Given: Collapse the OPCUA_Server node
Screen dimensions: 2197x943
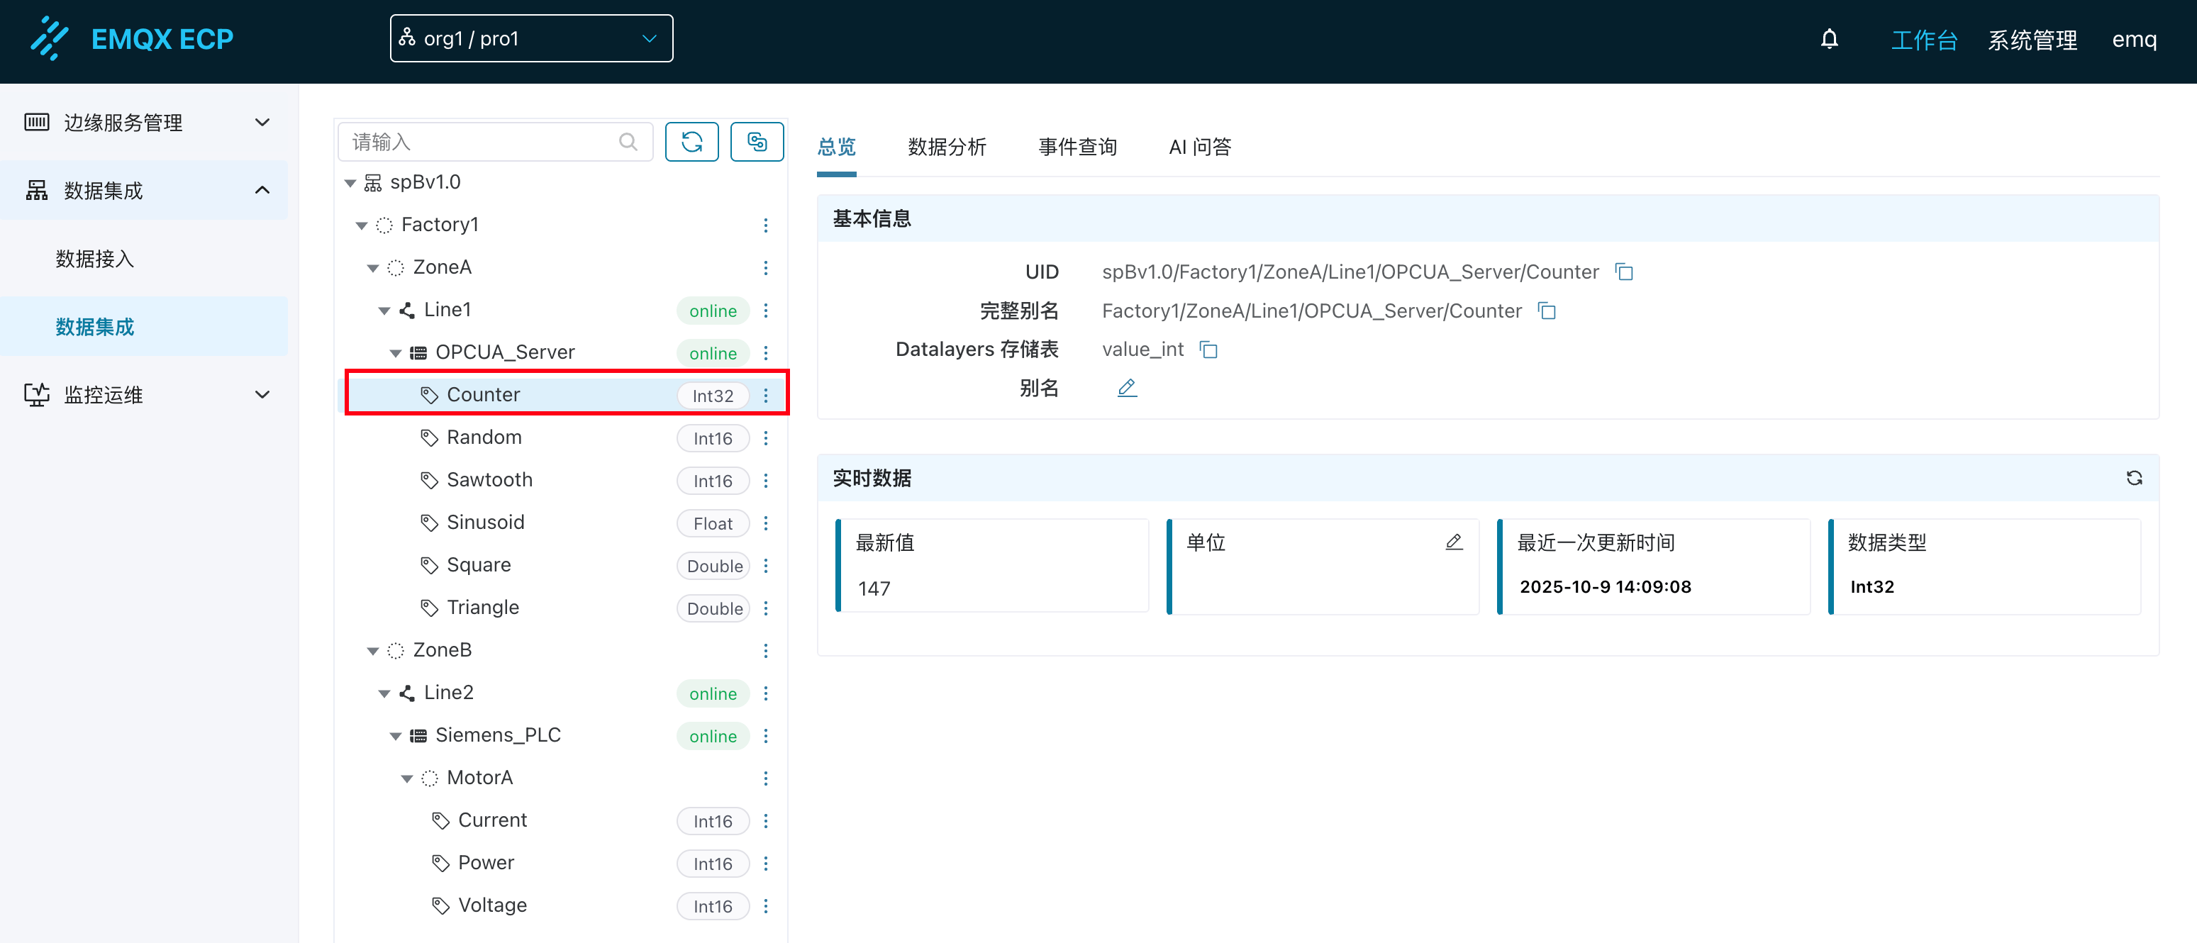Looking at the screenshot, I should (396, 353).
